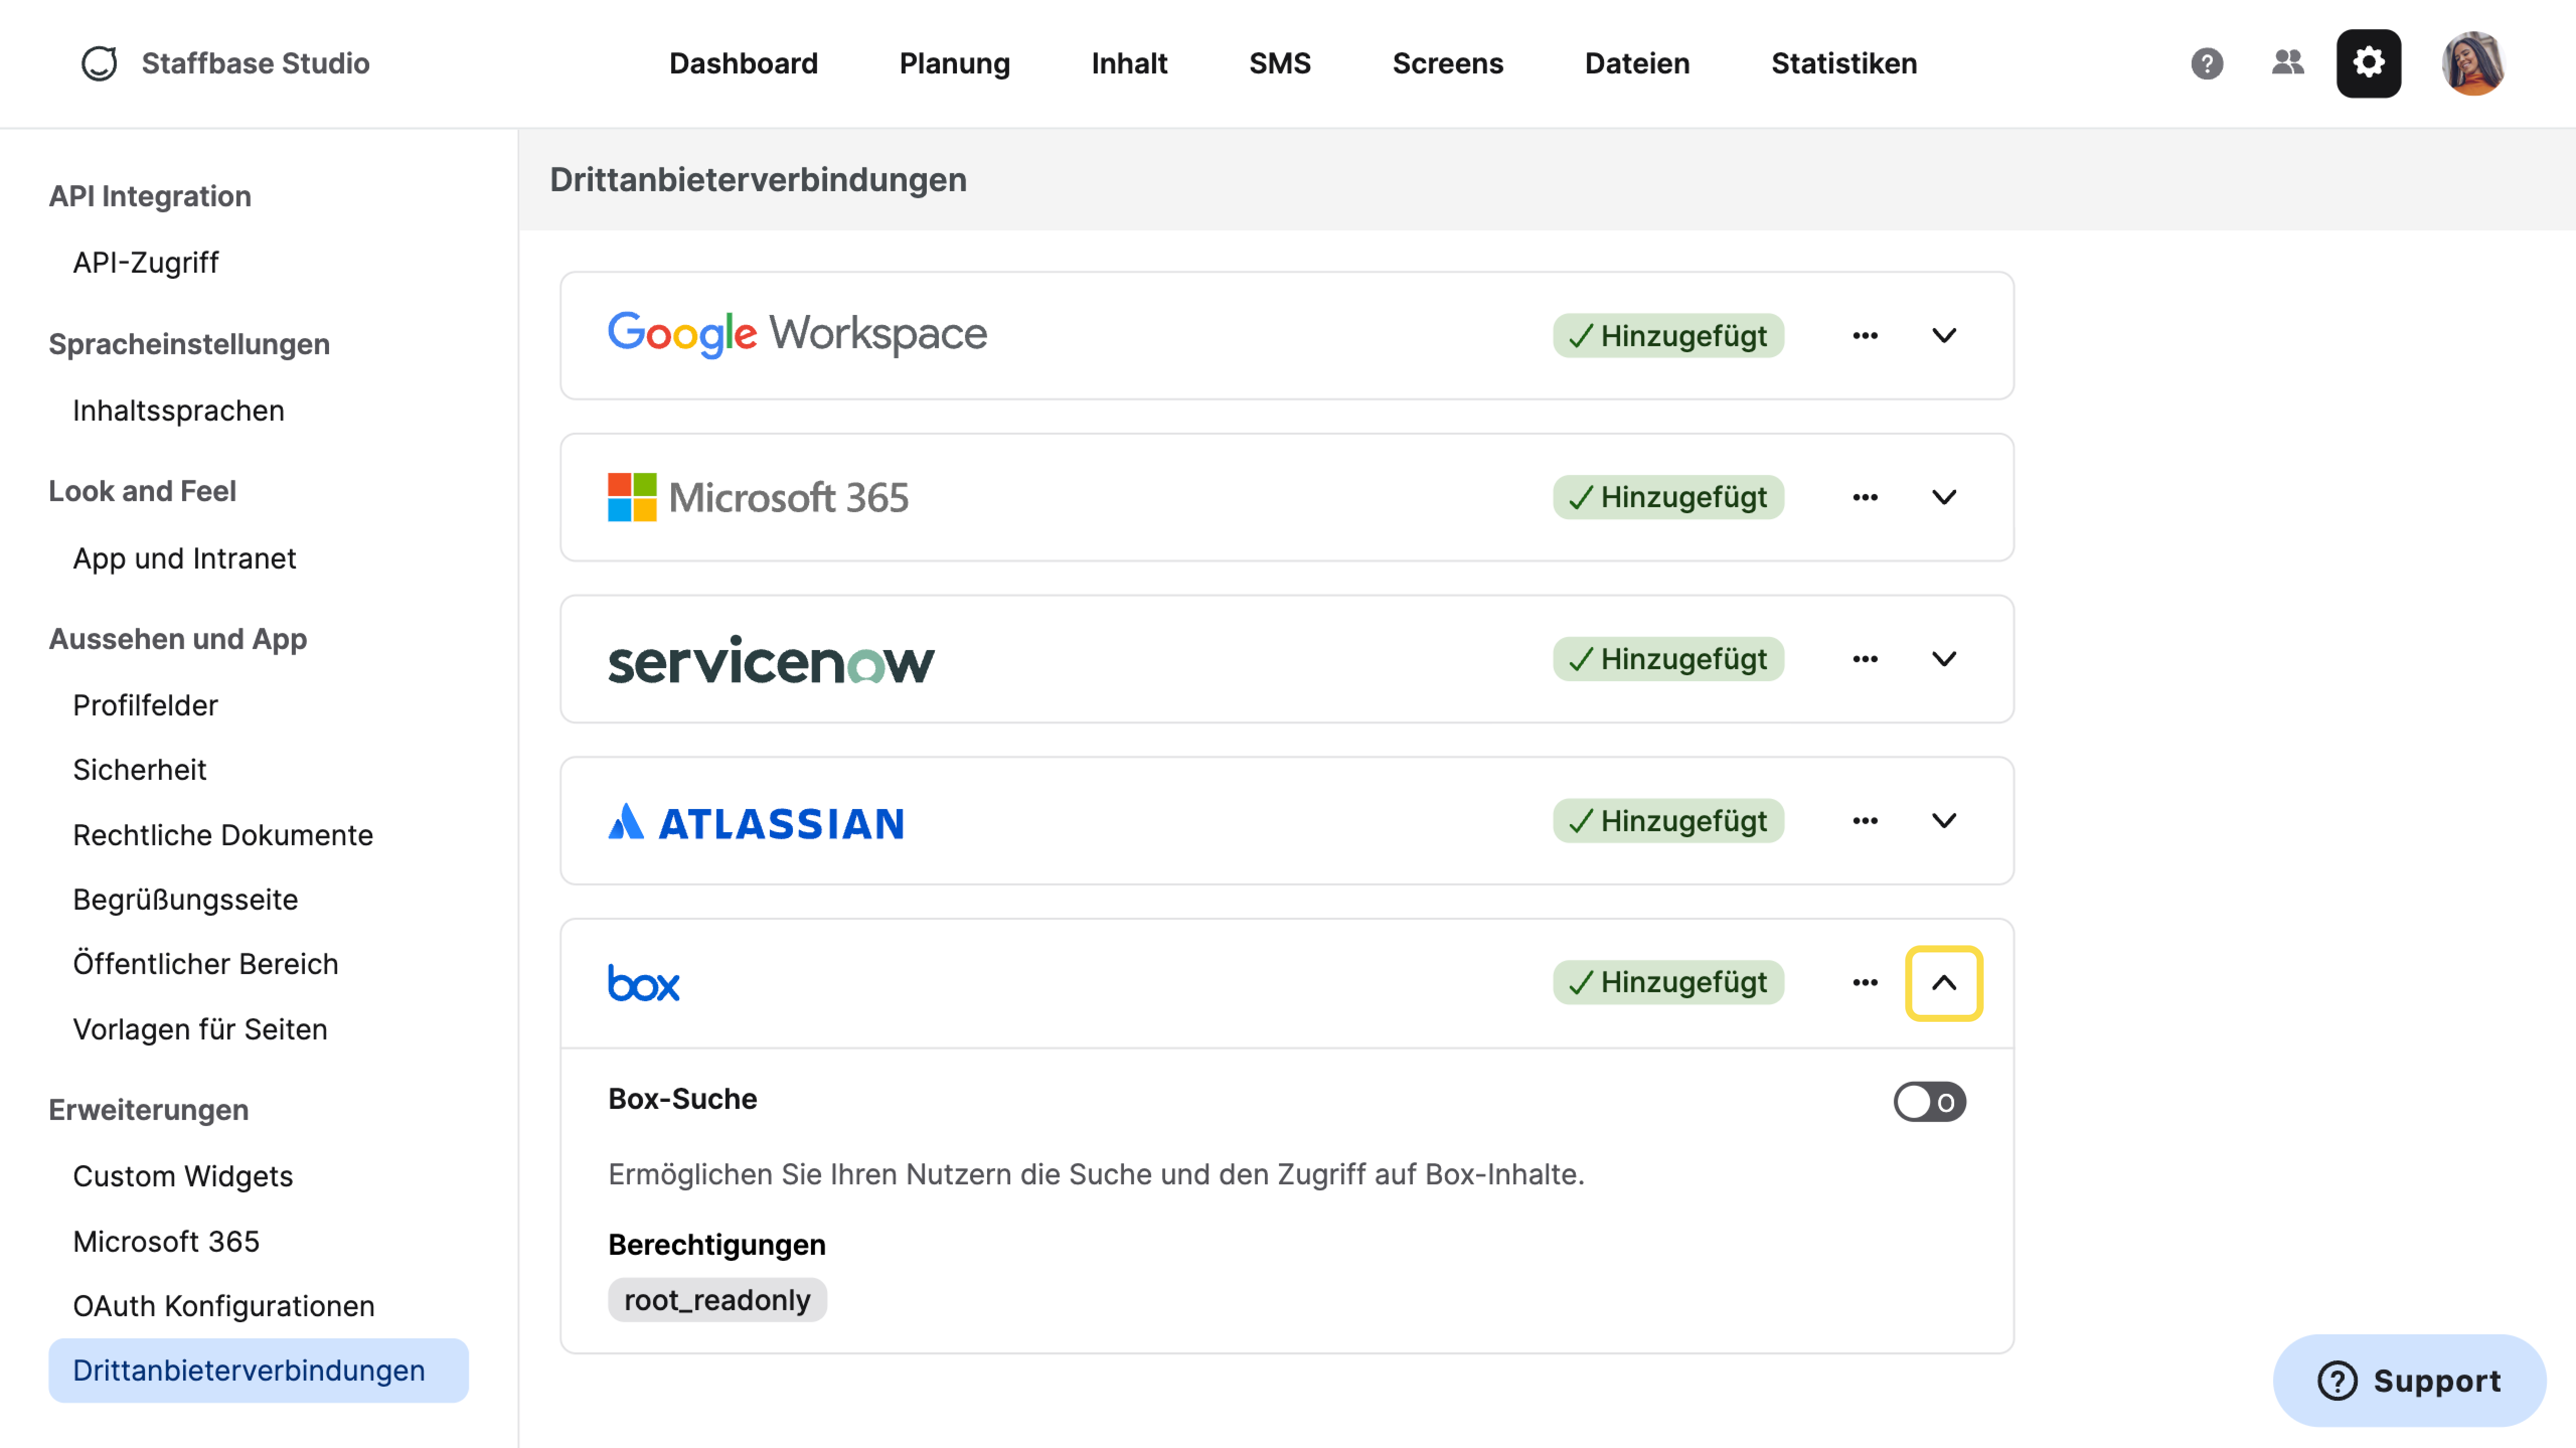The image size is (2576, 1448).
Task: Open more options for Google Workspace
Action: (1865, 336)
